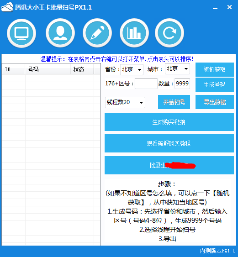Click the 3.导出 step text
Viewport: 238px width, 257px height.
167,239
